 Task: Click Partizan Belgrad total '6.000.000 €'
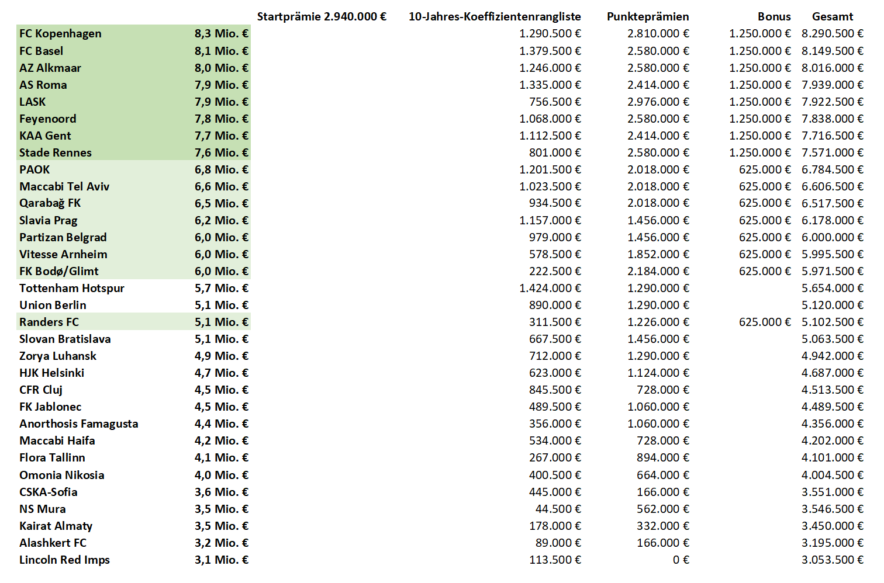click(832, 237)
